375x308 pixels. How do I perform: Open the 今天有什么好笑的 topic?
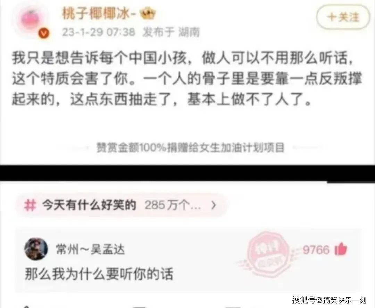coord(89,205)
